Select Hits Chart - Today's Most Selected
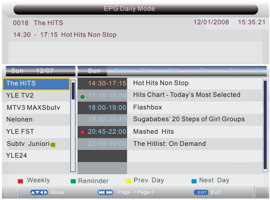Image resolution: width=270 pixels, height=200 pixels. point(195,95)
